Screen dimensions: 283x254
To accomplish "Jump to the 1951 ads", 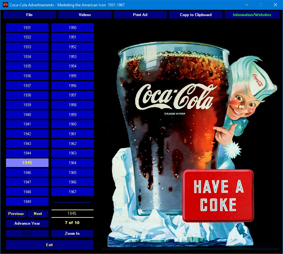I will coord(72,37).
